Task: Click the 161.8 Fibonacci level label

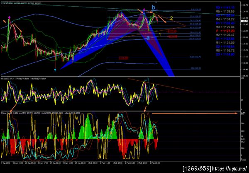Action: [195, 57]
